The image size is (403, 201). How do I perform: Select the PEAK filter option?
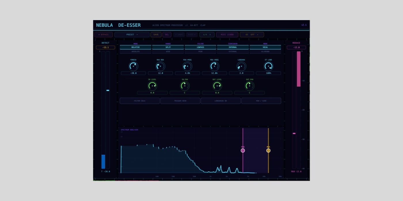pos(200,52)
